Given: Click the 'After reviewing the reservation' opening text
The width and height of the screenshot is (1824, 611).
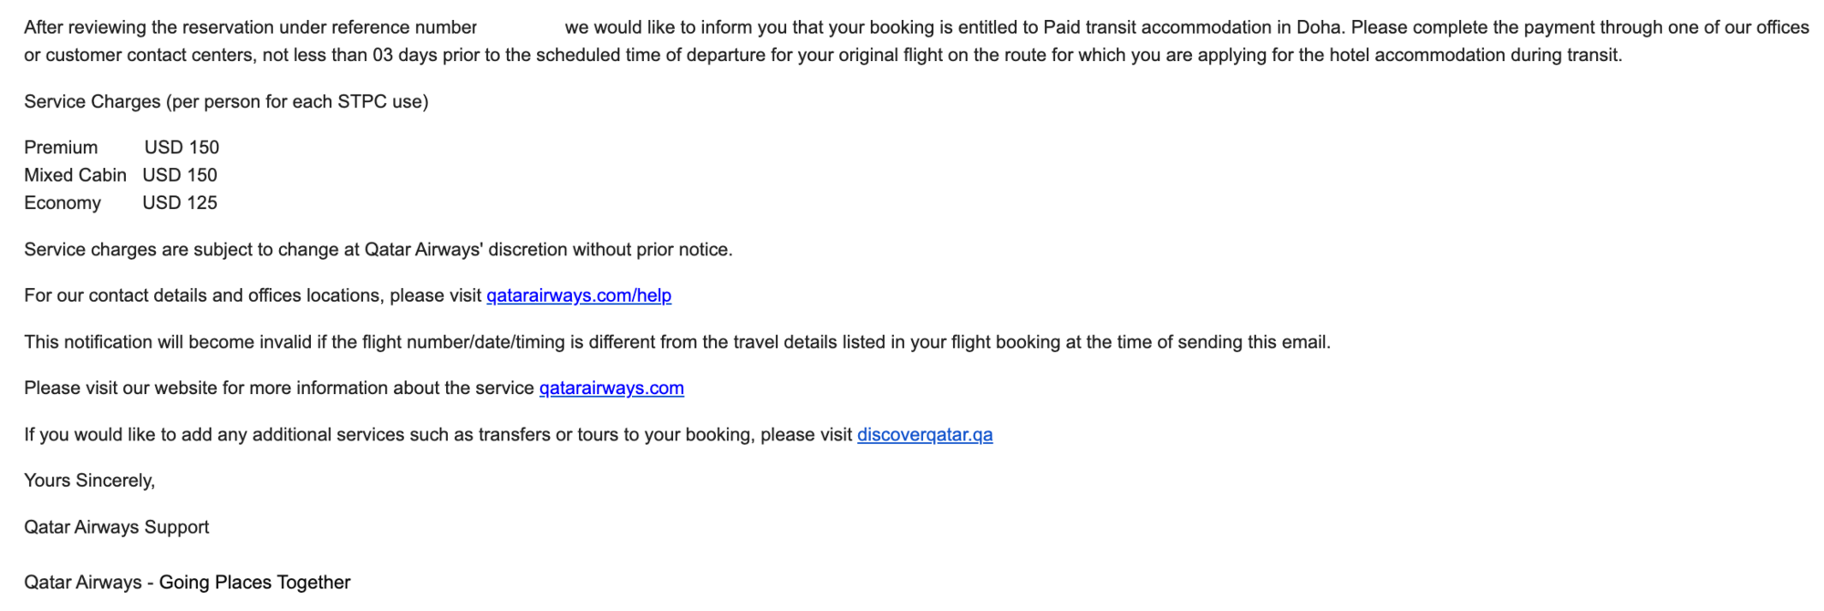Looking at the screenshot, I should [136, 27].
